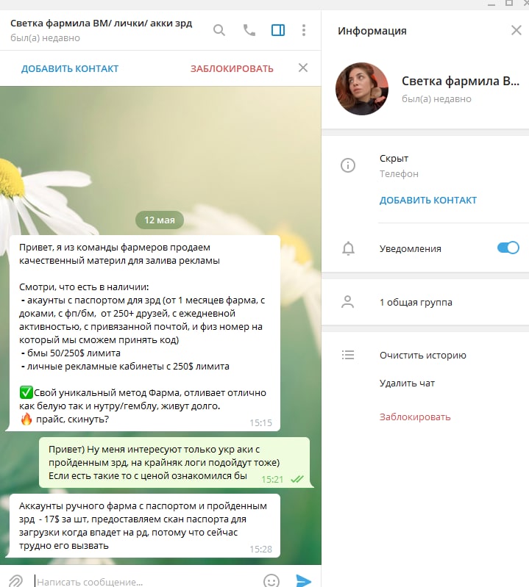Open the three-dot chat options menu
Screen dimensions: 529x587
click(304, 30)
